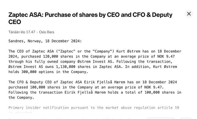Click the 'the Company.' line ending the CFO paragraph
The width and height of the screenshot is (197, 119).
pos(21,98)
